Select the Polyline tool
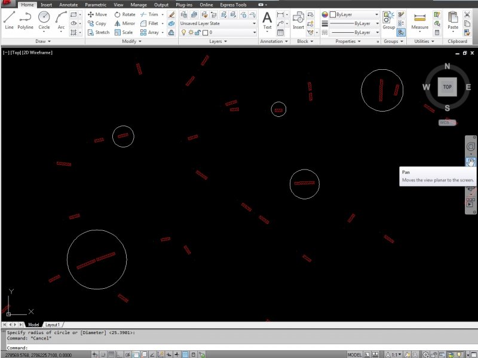This screenshot has width=478, height=358. point(26,19)
